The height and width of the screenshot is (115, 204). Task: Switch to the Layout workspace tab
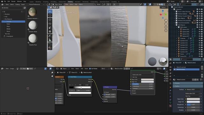(32, 2)
